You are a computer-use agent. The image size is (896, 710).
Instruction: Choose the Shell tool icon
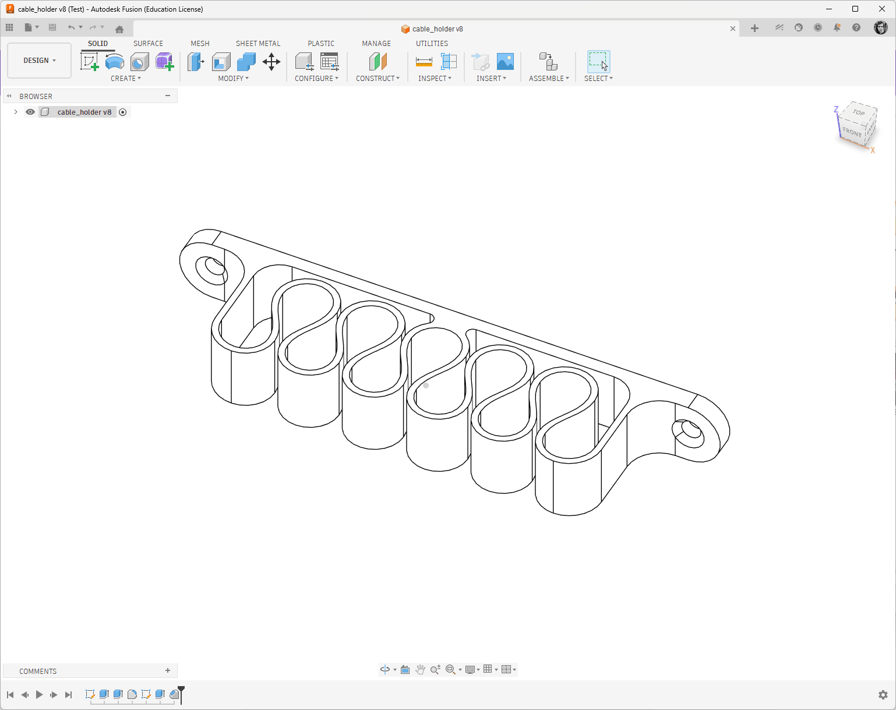[221, 61]
